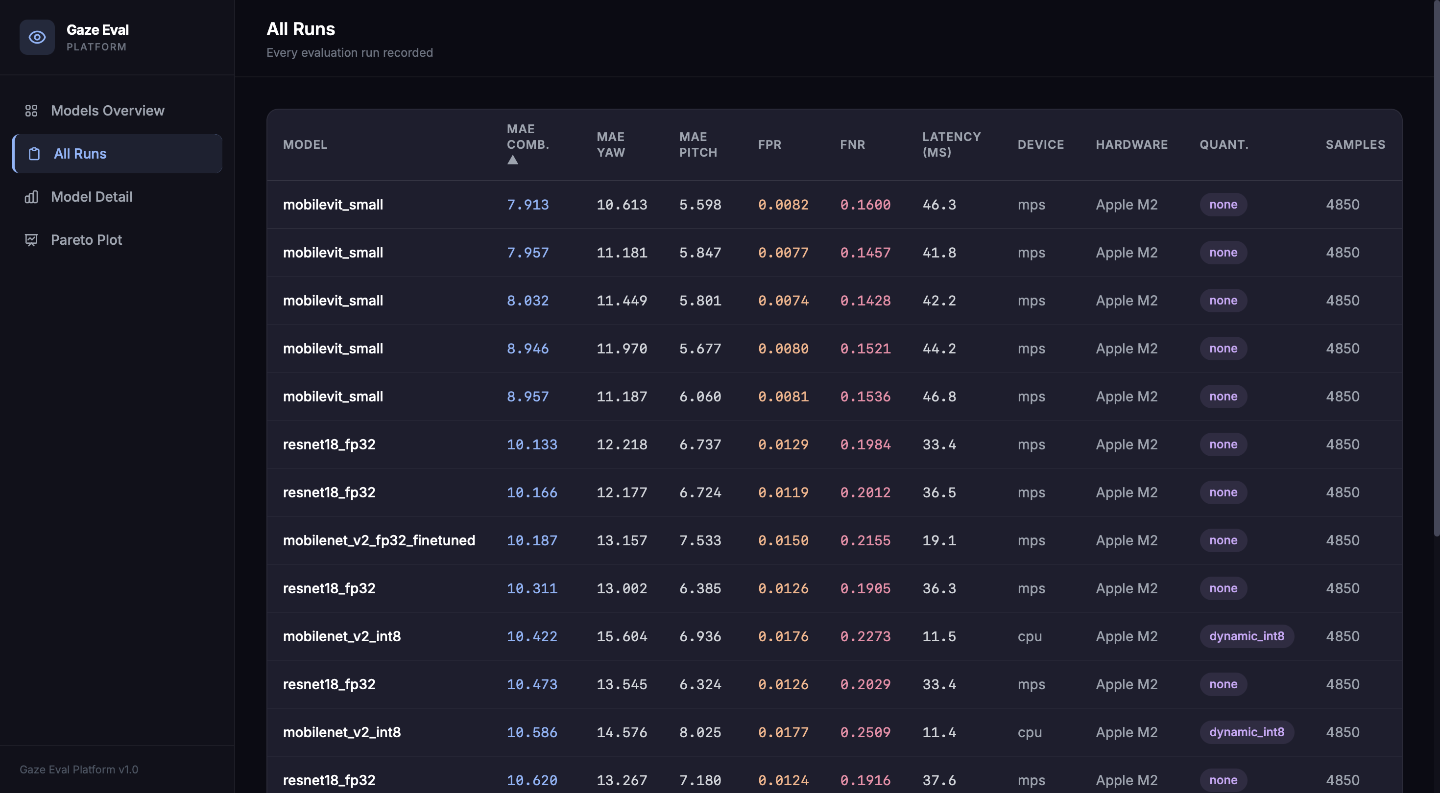Select resnet18_fp32 row with MAE 10.473
The height and width of the screenshot is (793, 1440).
coord(834,685)
